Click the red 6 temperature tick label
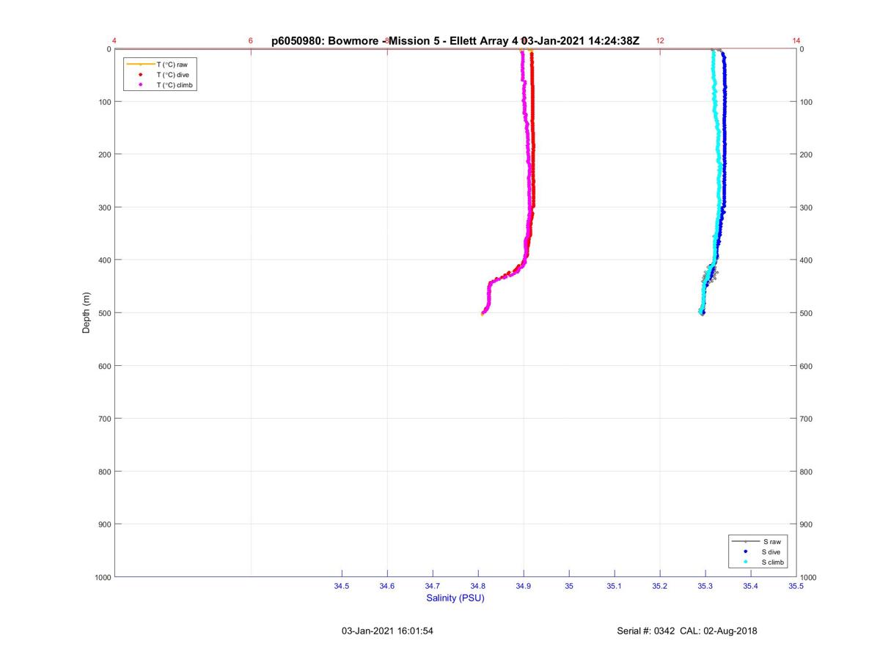Screen dimensions: 880x649 (x=251, y=41)
